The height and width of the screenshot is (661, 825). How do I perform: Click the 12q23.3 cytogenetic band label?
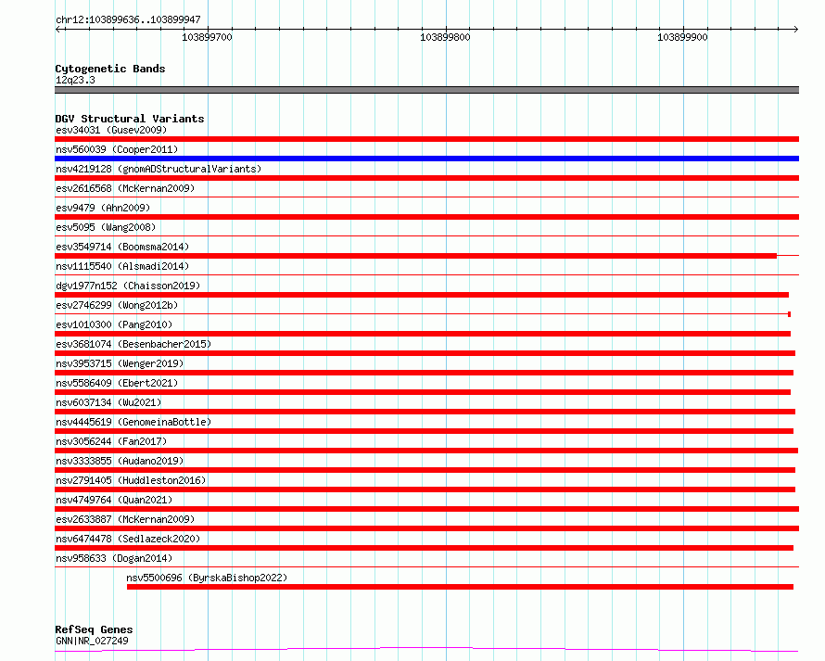click(x=75, y=80)
